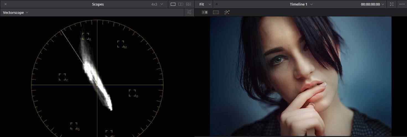Switch to two-up scope layout
407x137 pixels.
click(x=181, y=4)
